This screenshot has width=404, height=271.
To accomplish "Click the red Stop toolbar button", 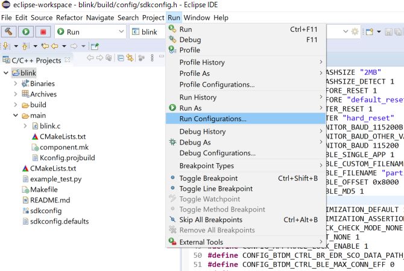I will pyautogui.click(x=43, y=32).
